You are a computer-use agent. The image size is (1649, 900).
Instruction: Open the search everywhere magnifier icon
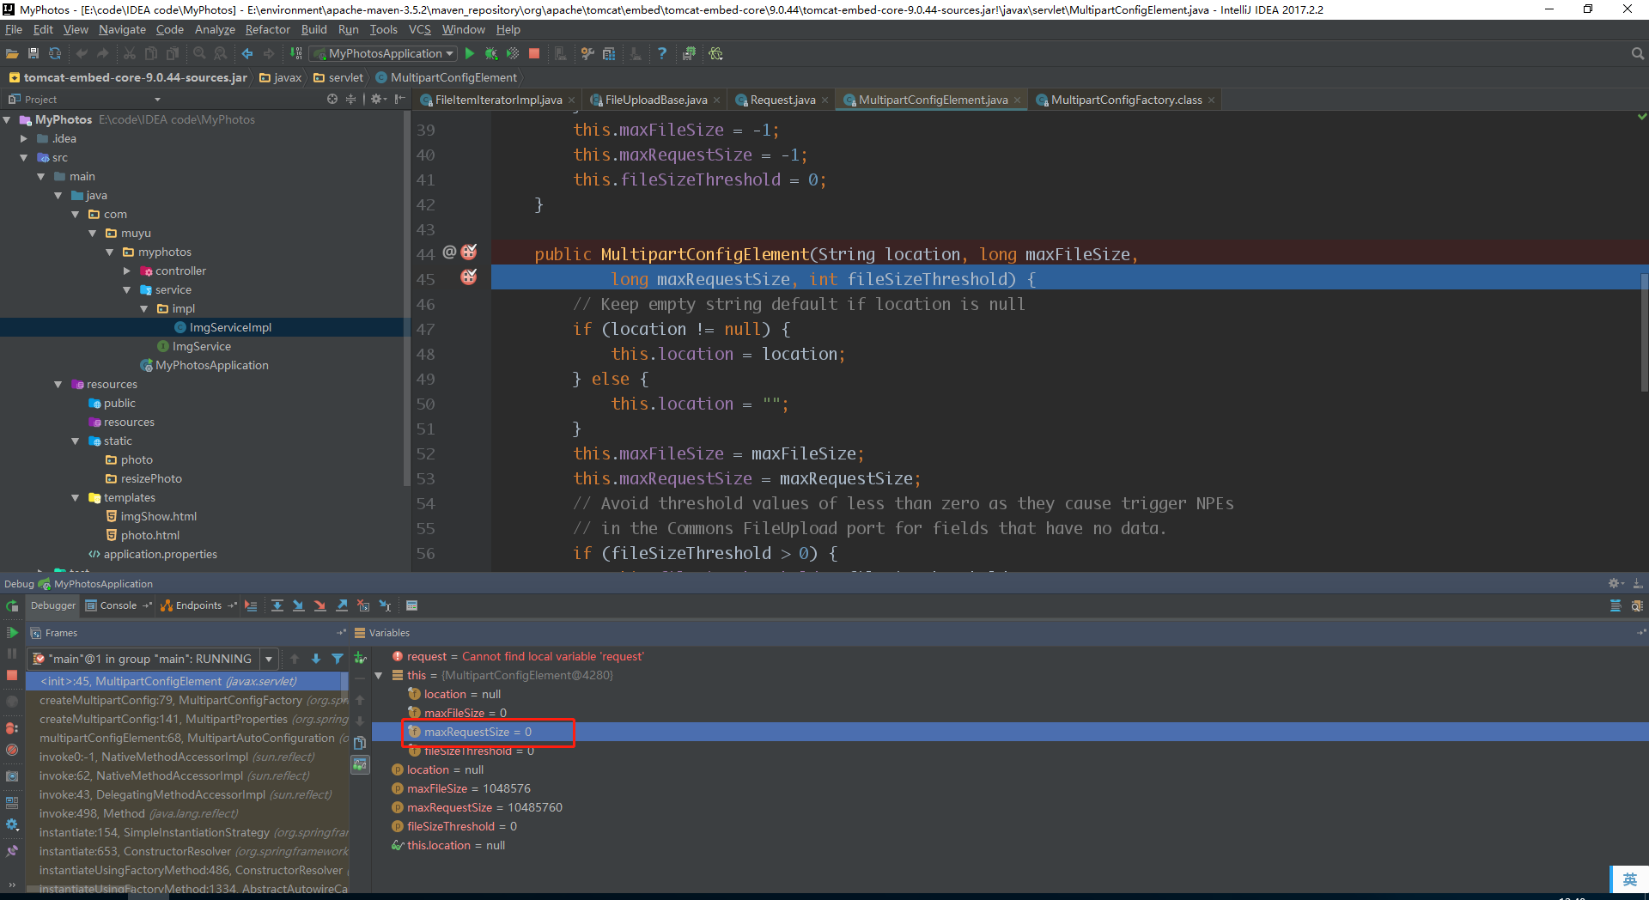coord(1636,53)
